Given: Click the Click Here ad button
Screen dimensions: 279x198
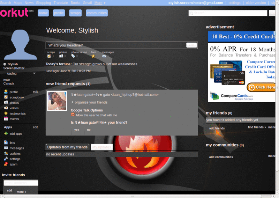Looking at the screenshot, I should tap(261, 87).
